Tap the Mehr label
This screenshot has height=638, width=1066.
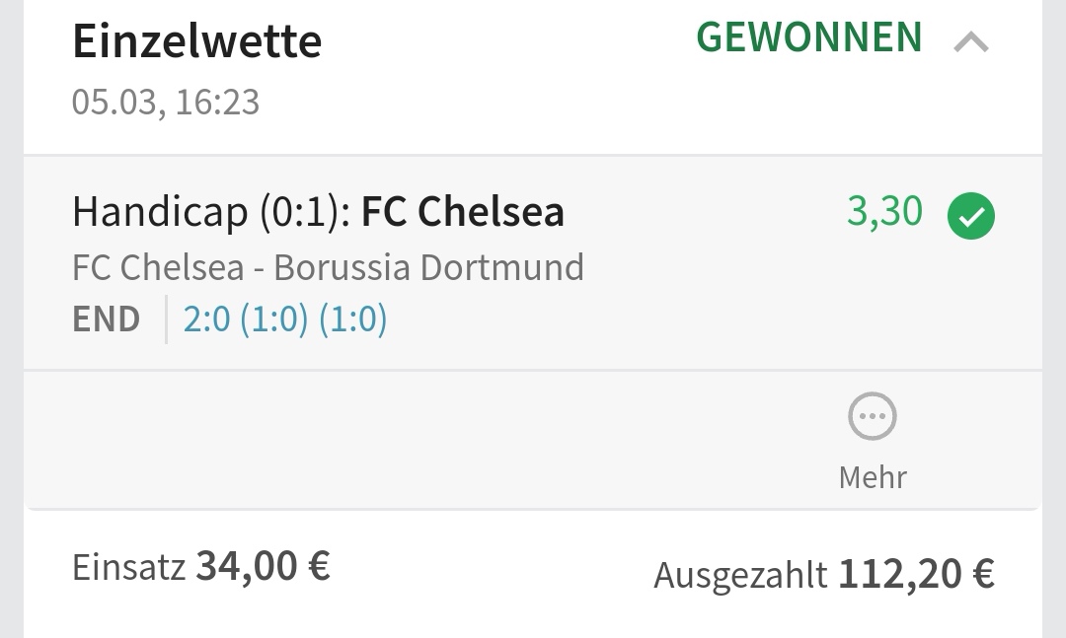point(873,477)
